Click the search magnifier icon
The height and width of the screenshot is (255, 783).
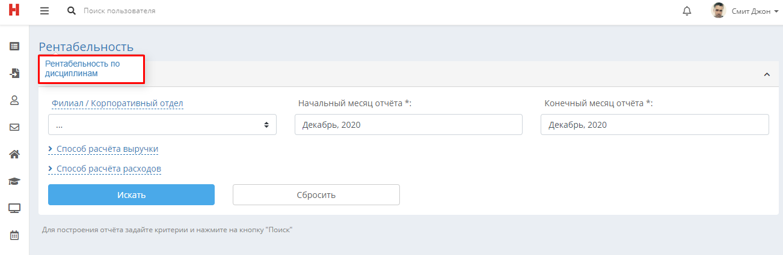[72, 11]
